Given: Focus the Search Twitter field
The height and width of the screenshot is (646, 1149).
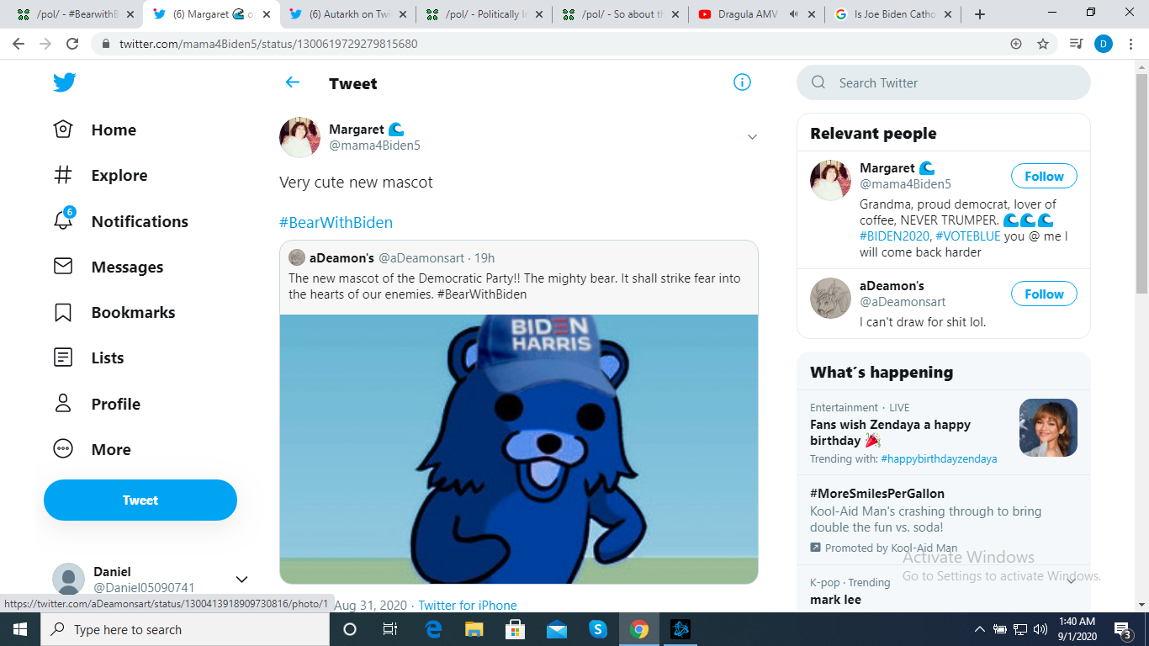Looking at the screenshot, I should point(944,82).
